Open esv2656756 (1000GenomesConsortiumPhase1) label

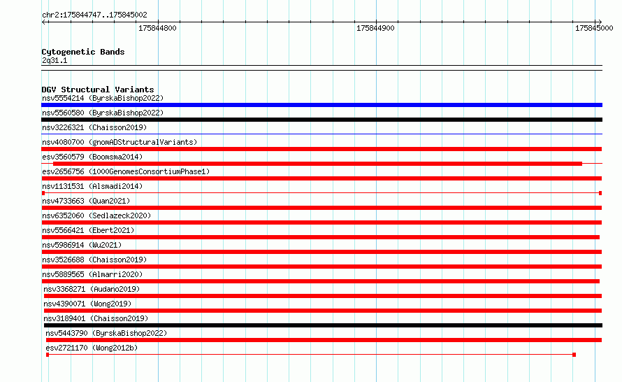point(126,171)
